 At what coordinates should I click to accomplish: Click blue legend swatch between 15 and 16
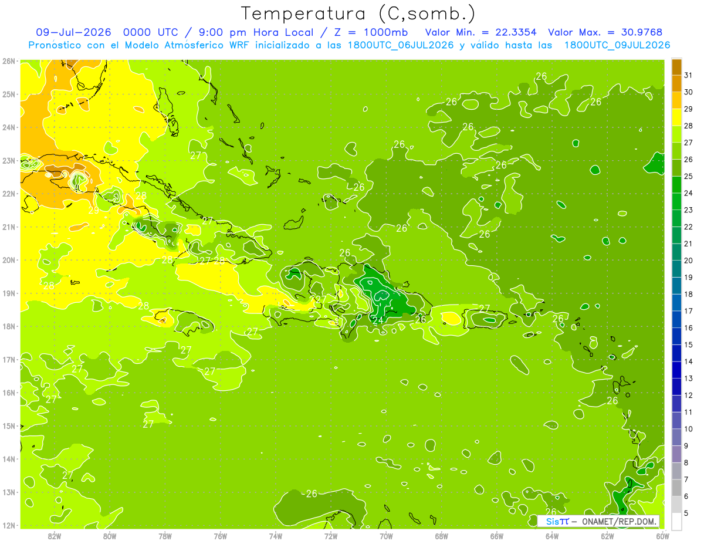tap(676, 336)
